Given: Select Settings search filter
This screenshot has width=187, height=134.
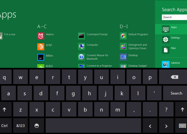Looking at the screenshot, I should [171, 40].
